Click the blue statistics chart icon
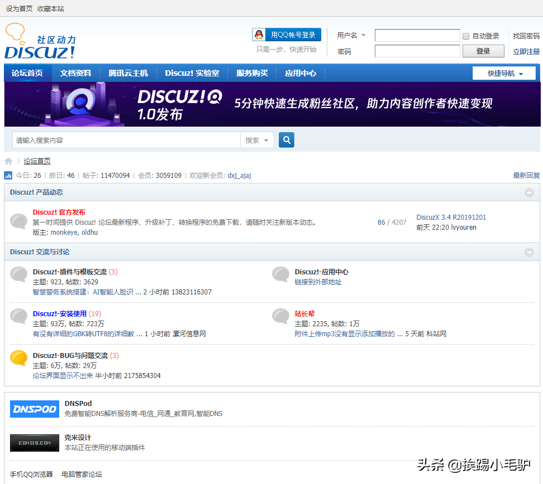Image resolution: width=543 pixels, height=484 pixels. click(x=8, y=175)
